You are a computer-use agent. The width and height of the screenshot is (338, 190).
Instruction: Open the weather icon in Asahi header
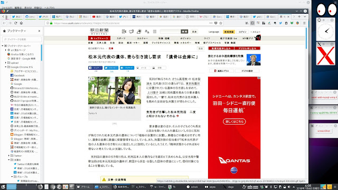(139, 32)
